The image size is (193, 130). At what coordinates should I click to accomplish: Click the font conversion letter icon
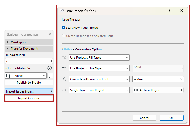click(64, 79)
